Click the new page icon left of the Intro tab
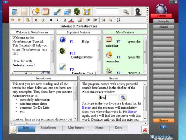186x140 pixels. click(x=13, y=130)
